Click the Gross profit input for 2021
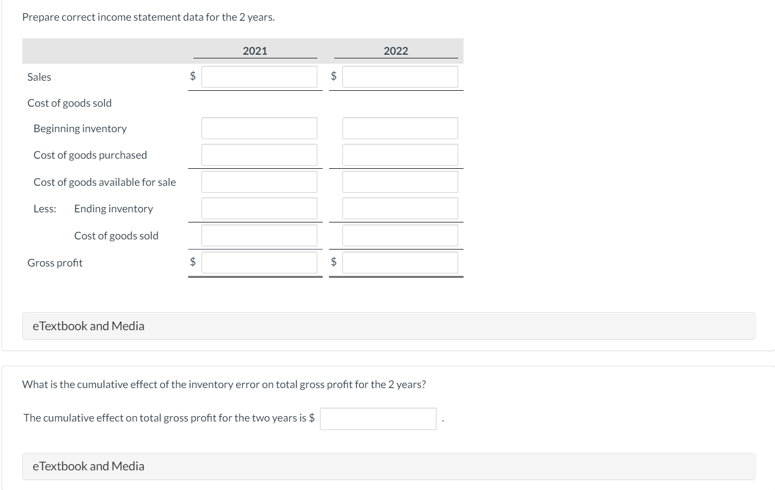 click(259, 262)
